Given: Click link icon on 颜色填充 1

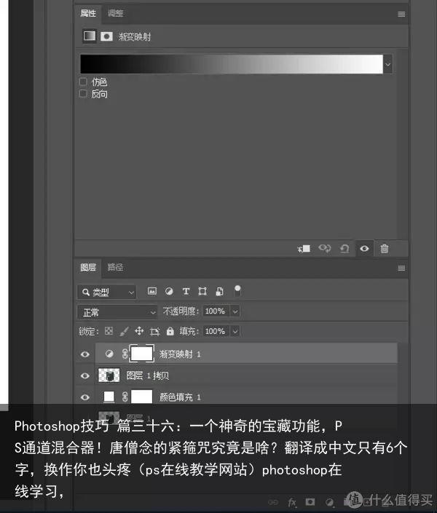Looking at the screenshot, I should (125, 397).
